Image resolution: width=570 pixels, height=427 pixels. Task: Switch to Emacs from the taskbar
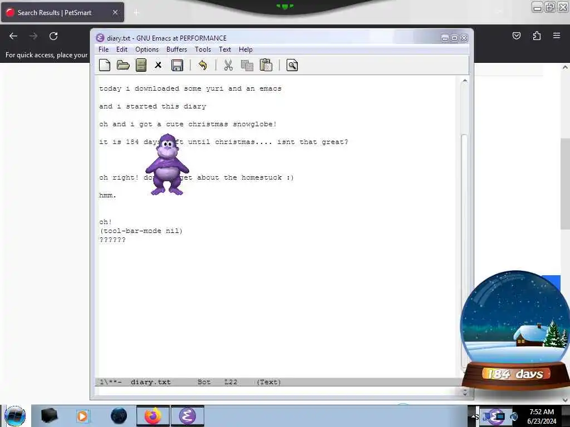coord(188,416)
